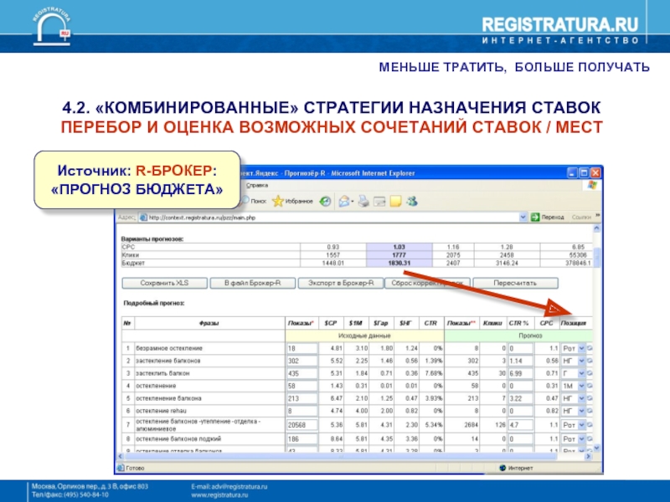The image size is (670, 502).
Task: Click the Показы field with value 20568
Action: [302, 425]
